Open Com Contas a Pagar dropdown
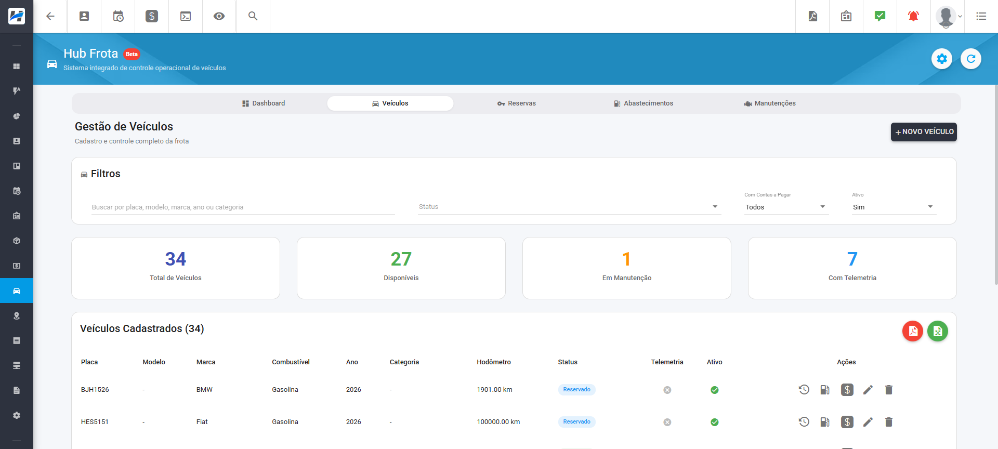Screen dimensions: 998x449 786,207
